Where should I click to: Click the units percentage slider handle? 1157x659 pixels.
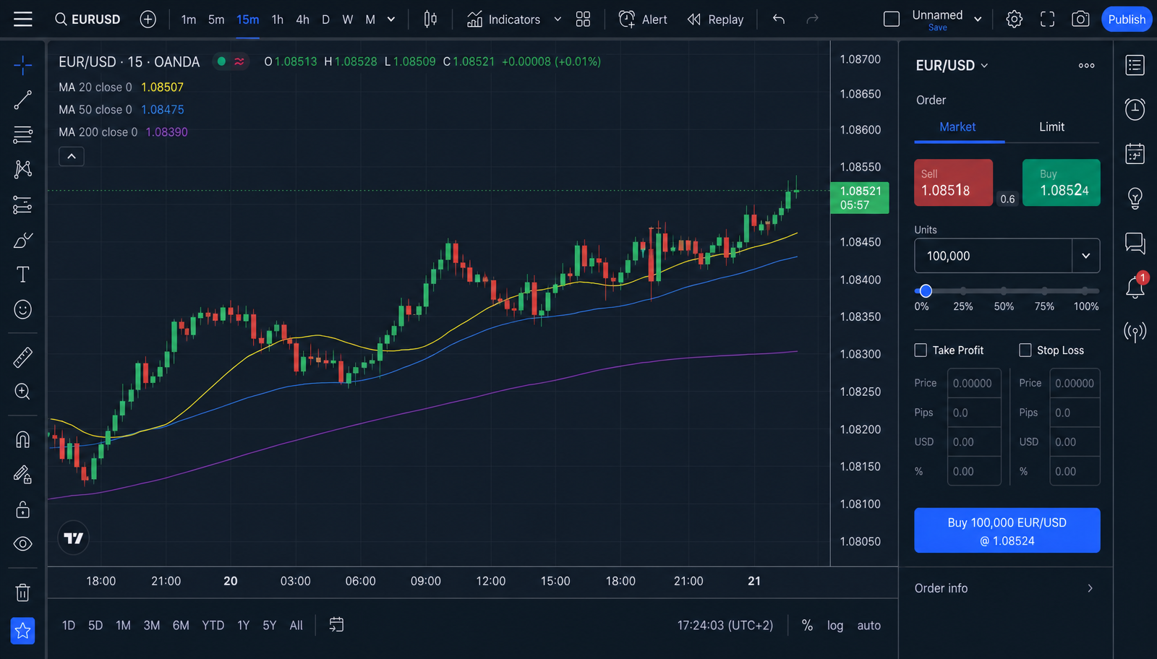[x=926, y=291]
